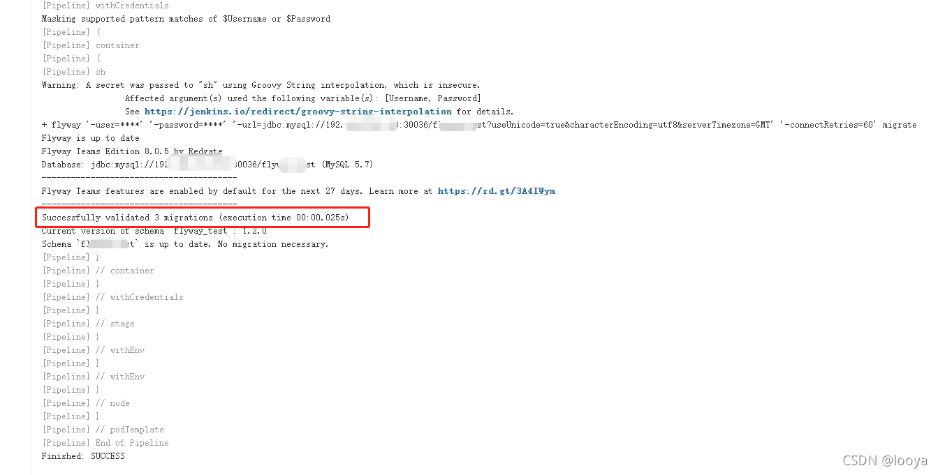Click the '[Pipeline] // node' line

[x=86, y=403]
